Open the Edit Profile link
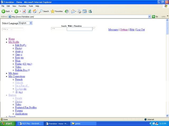 [x=21, y=45]
